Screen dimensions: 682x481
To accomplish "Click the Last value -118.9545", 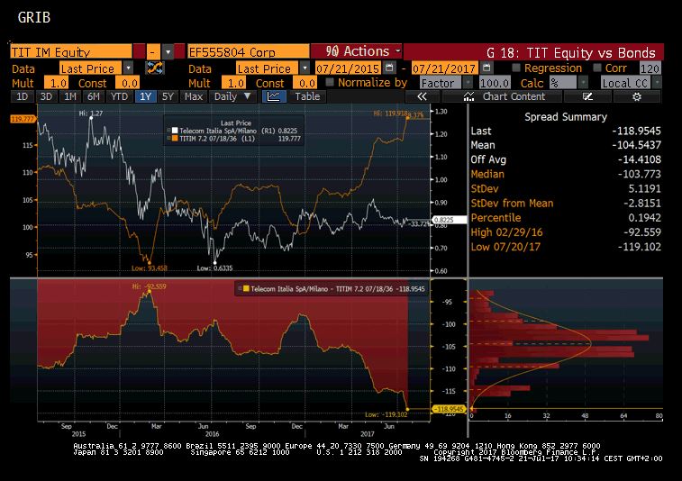I will click(x=636, y=131).
